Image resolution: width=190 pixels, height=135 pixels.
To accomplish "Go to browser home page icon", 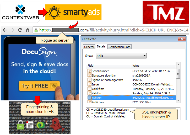I will (x=28, y=30).
